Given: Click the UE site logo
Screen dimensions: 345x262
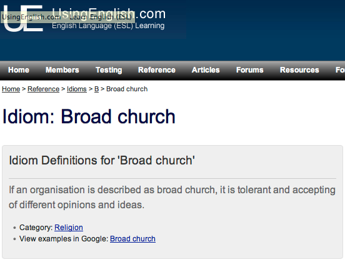Looking at the screenshot, I should (x=23, y=19).
